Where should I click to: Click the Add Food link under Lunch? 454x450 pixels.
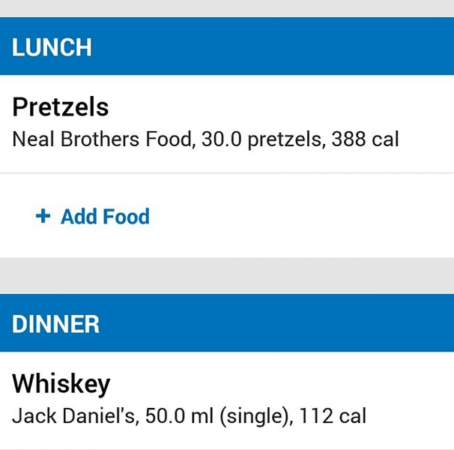[x=105, y=217]
